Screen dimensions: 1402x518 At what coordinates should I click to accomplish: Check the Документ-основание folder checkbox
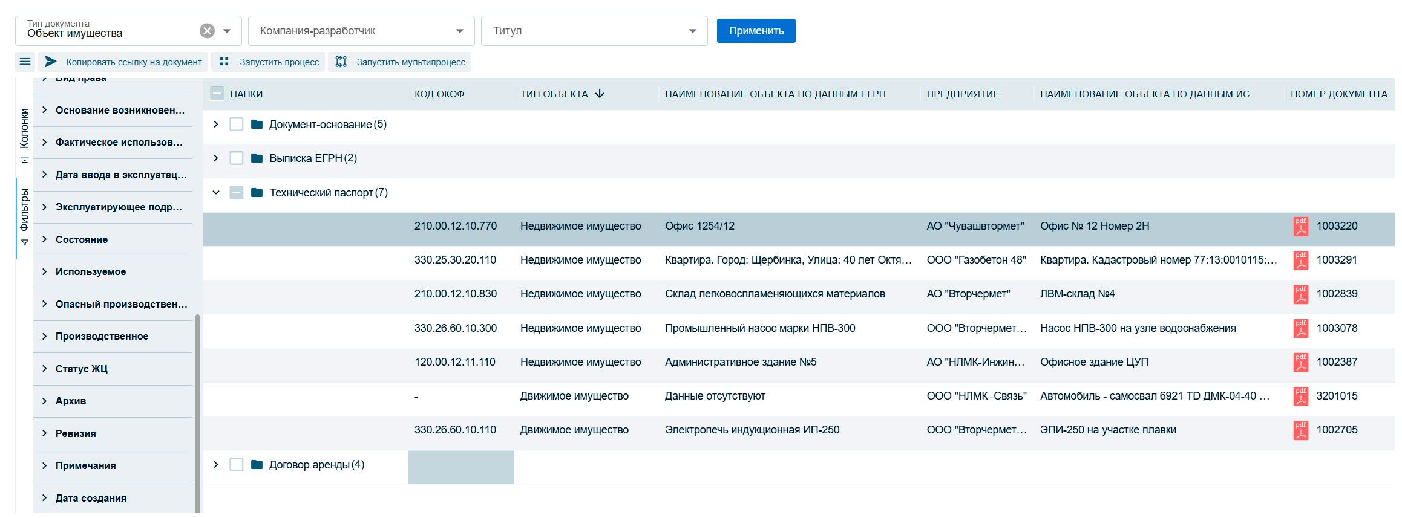click(x=237, y=125)
